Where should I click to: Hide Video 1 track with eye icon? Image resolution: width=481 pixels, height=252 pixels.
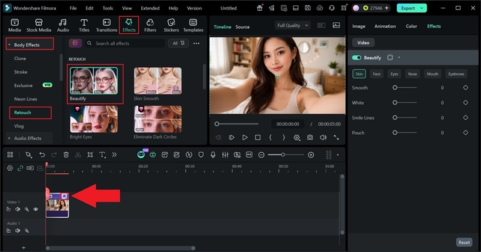[35, 209]
